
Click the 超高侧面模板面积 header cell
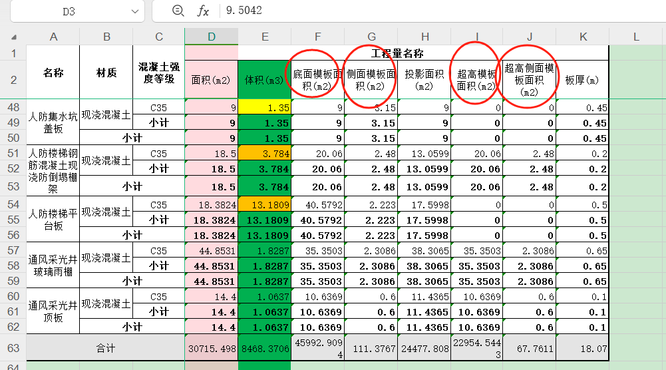point(529,80)
